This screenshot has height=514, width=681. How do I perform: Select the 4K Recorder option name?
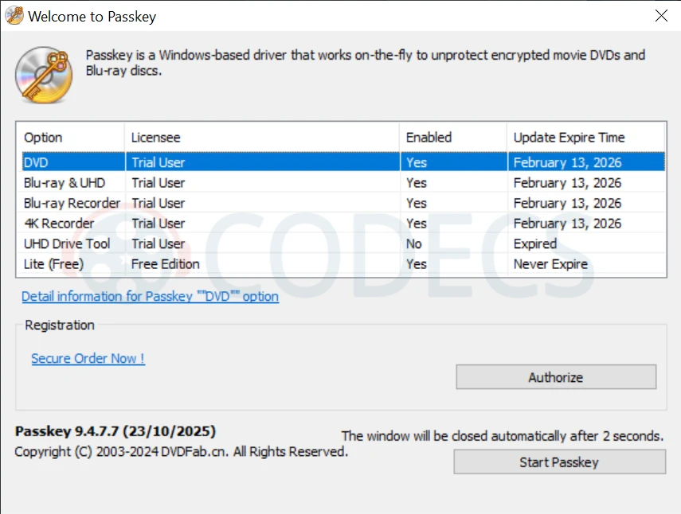tap(60, 224)
